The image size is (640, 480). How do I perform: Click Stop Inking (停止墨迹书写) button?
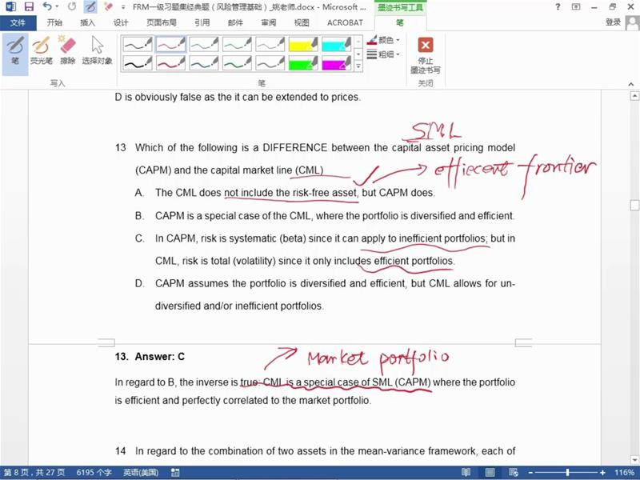click(426, 54)
